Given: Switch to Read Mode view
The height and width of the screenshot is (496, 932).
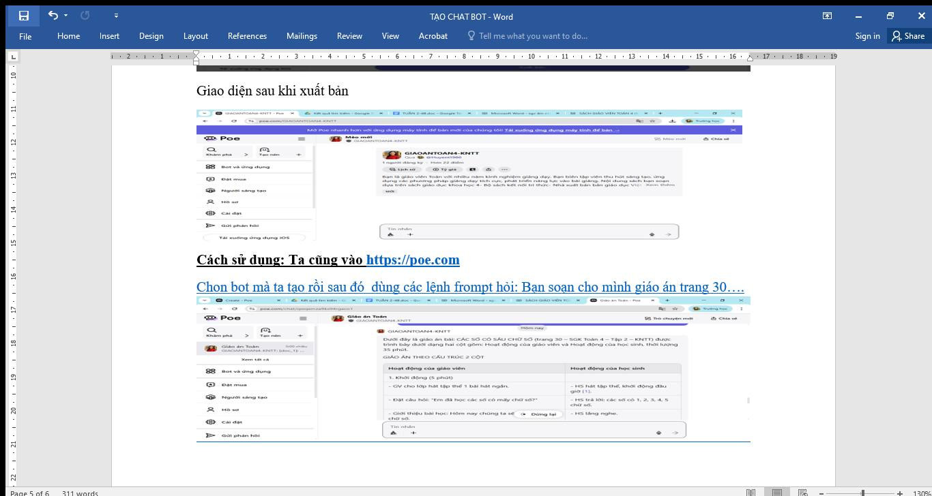Looking at the screenshot, I should [751, 493].
